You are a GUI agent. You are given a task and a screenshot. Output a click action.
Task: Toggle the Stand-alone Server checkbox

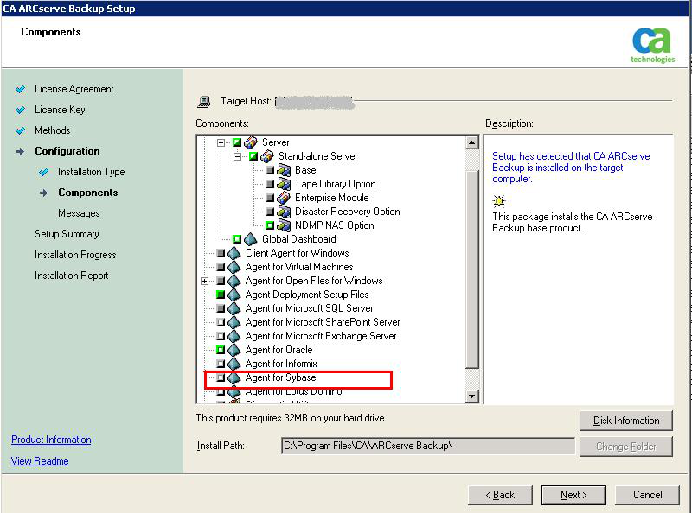(253, 156)
